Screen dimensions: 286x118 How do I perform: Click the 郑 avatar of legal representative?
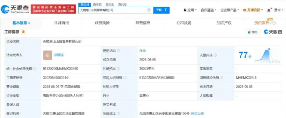(x=48, y=55)
